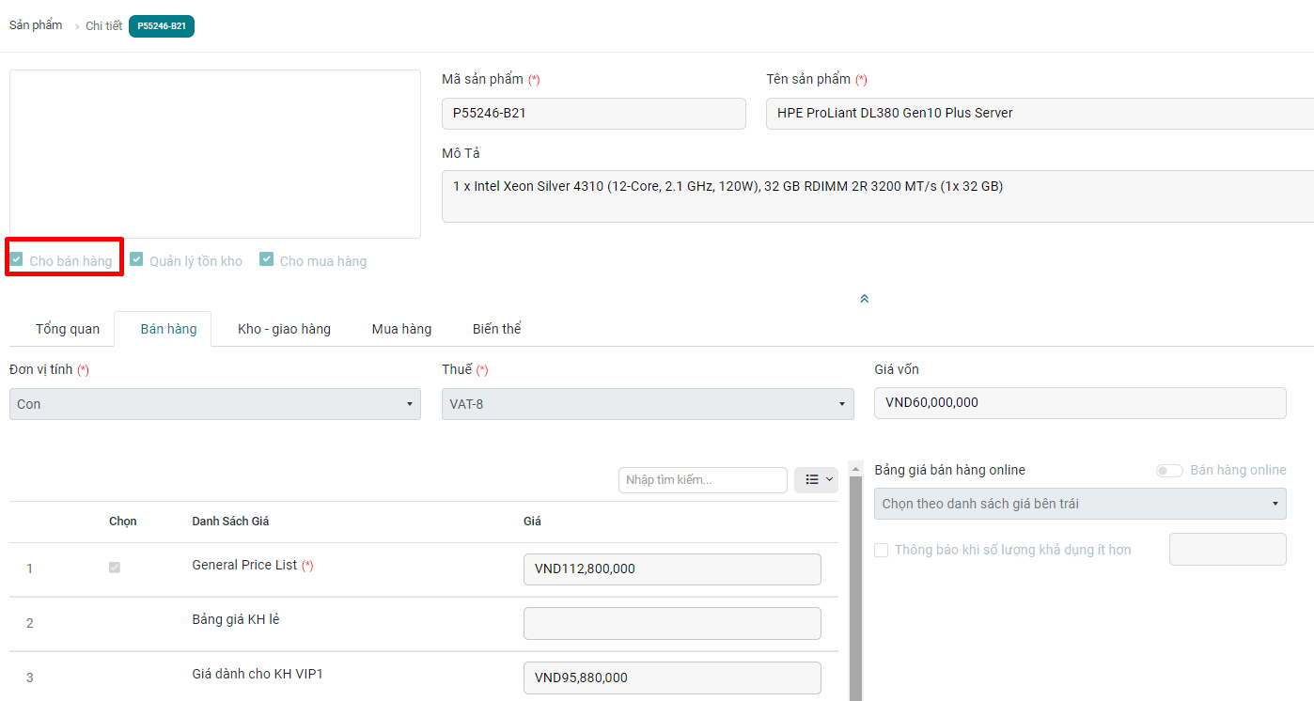Open the Biến thể tab
The height and width of the screenshot is (701, 1314).
pos(496,329)
